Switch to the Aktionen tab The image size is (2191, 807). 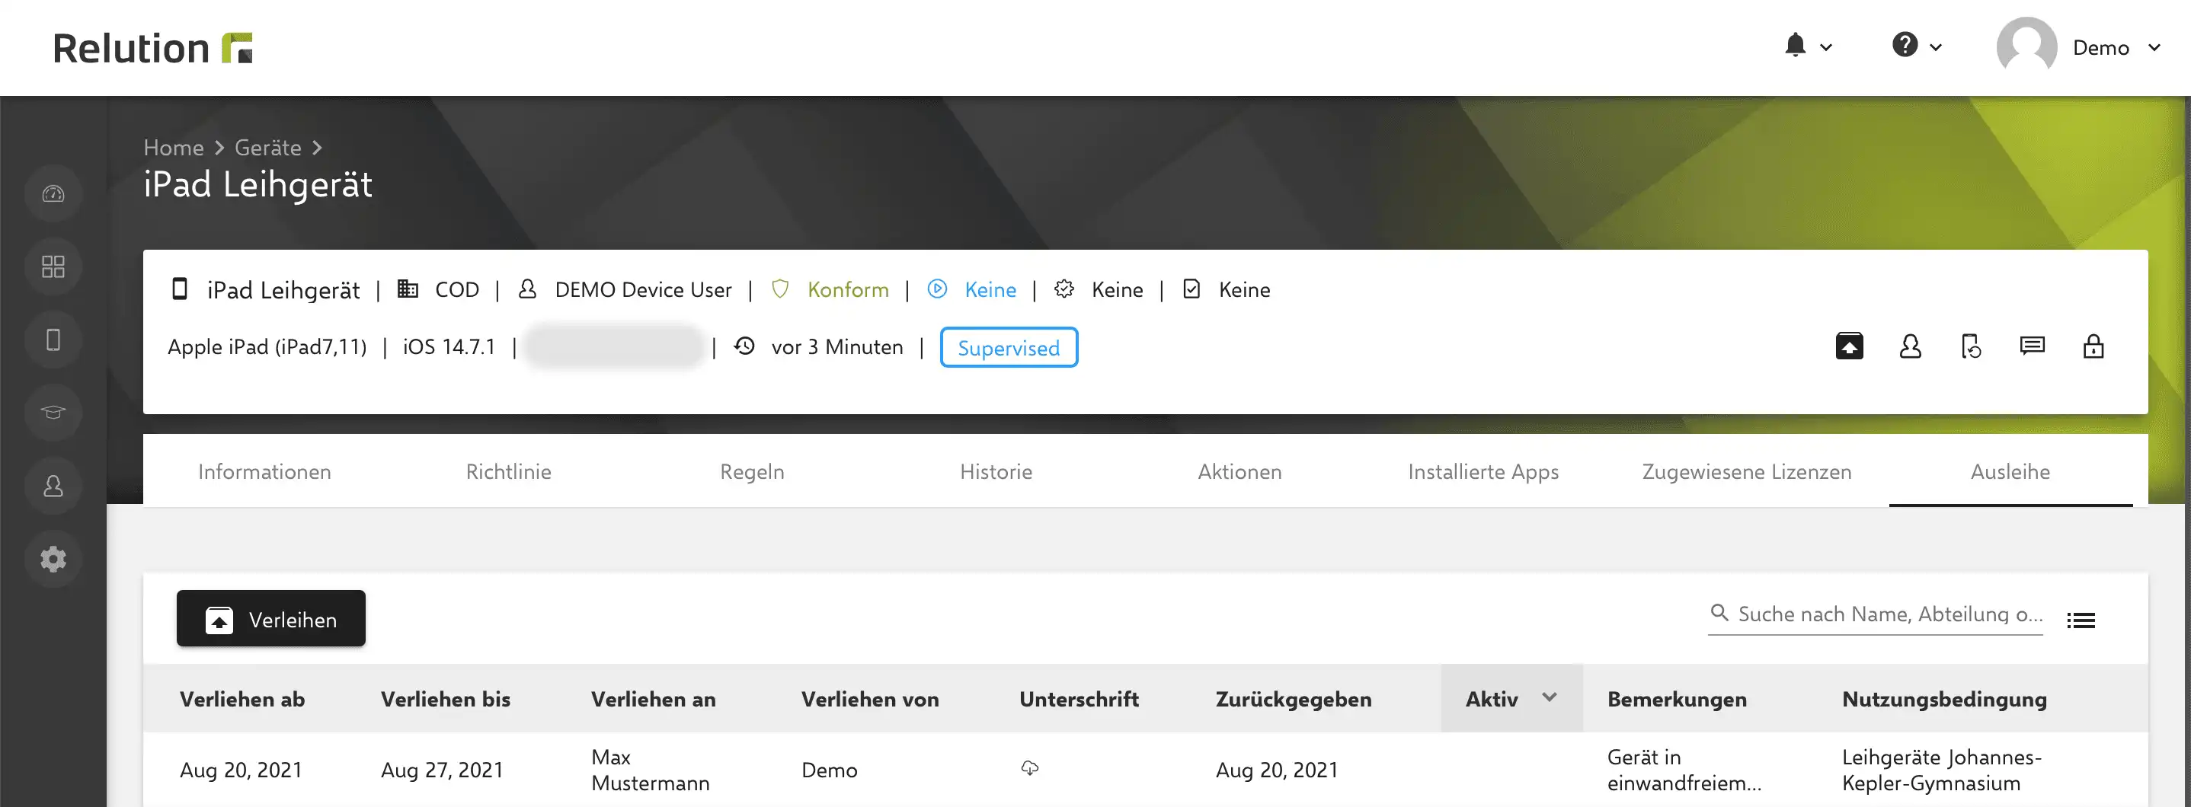(1240, 471)
